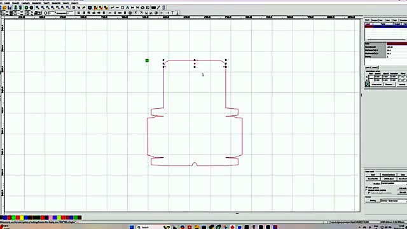Open the Edit menu
The image size is (407, 229).
coord(7,3)
